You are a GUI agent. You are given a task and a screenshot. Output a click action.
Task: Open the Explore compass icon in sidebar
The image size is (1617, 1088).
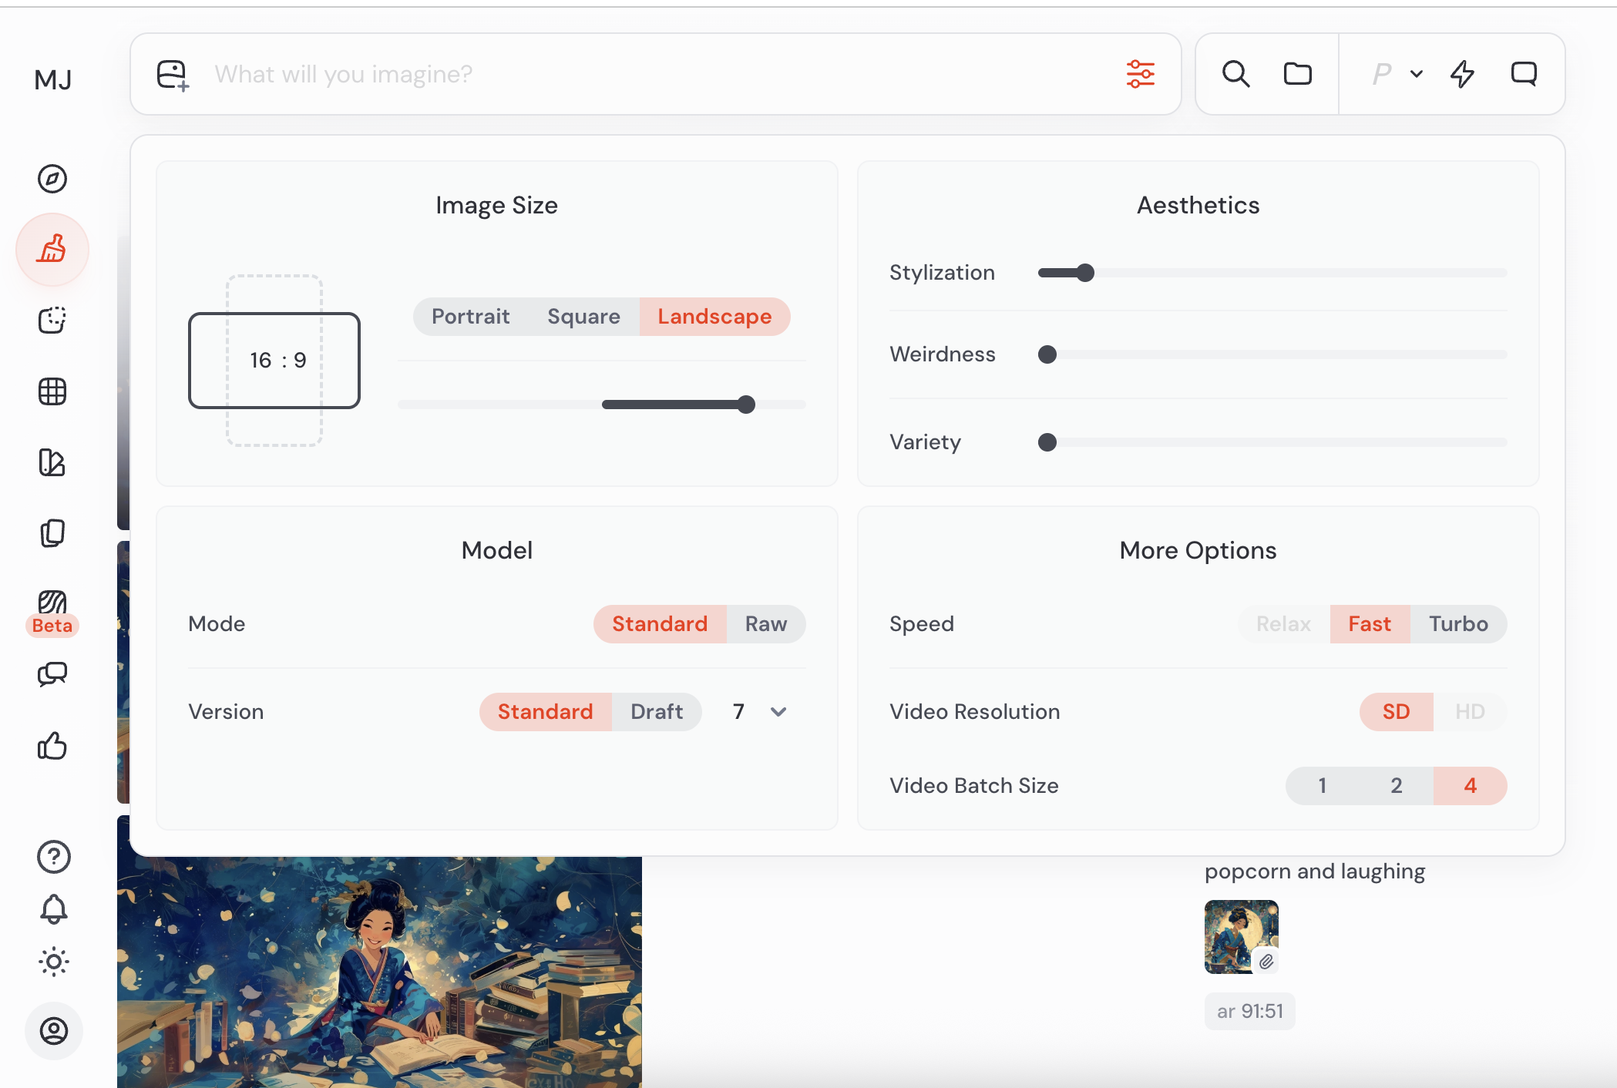[52, 179]
